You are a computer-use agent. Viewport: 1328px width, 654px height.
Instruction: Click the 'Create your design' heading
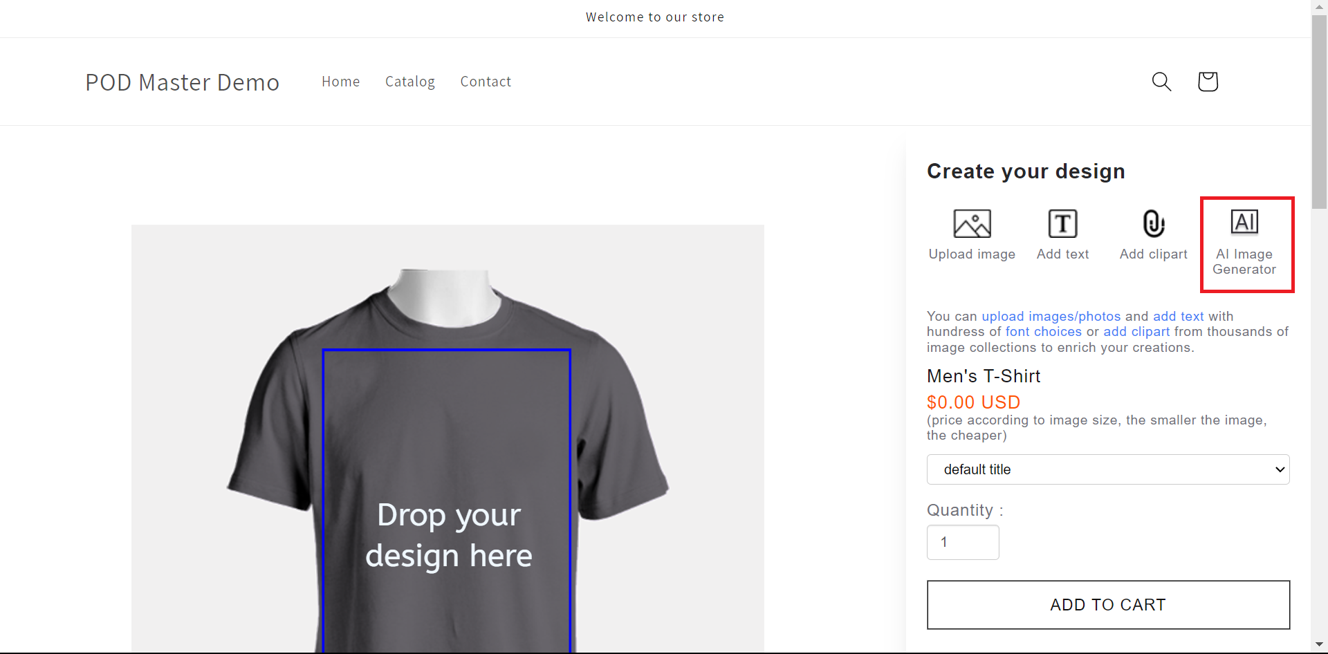[x=1026, y=171]
